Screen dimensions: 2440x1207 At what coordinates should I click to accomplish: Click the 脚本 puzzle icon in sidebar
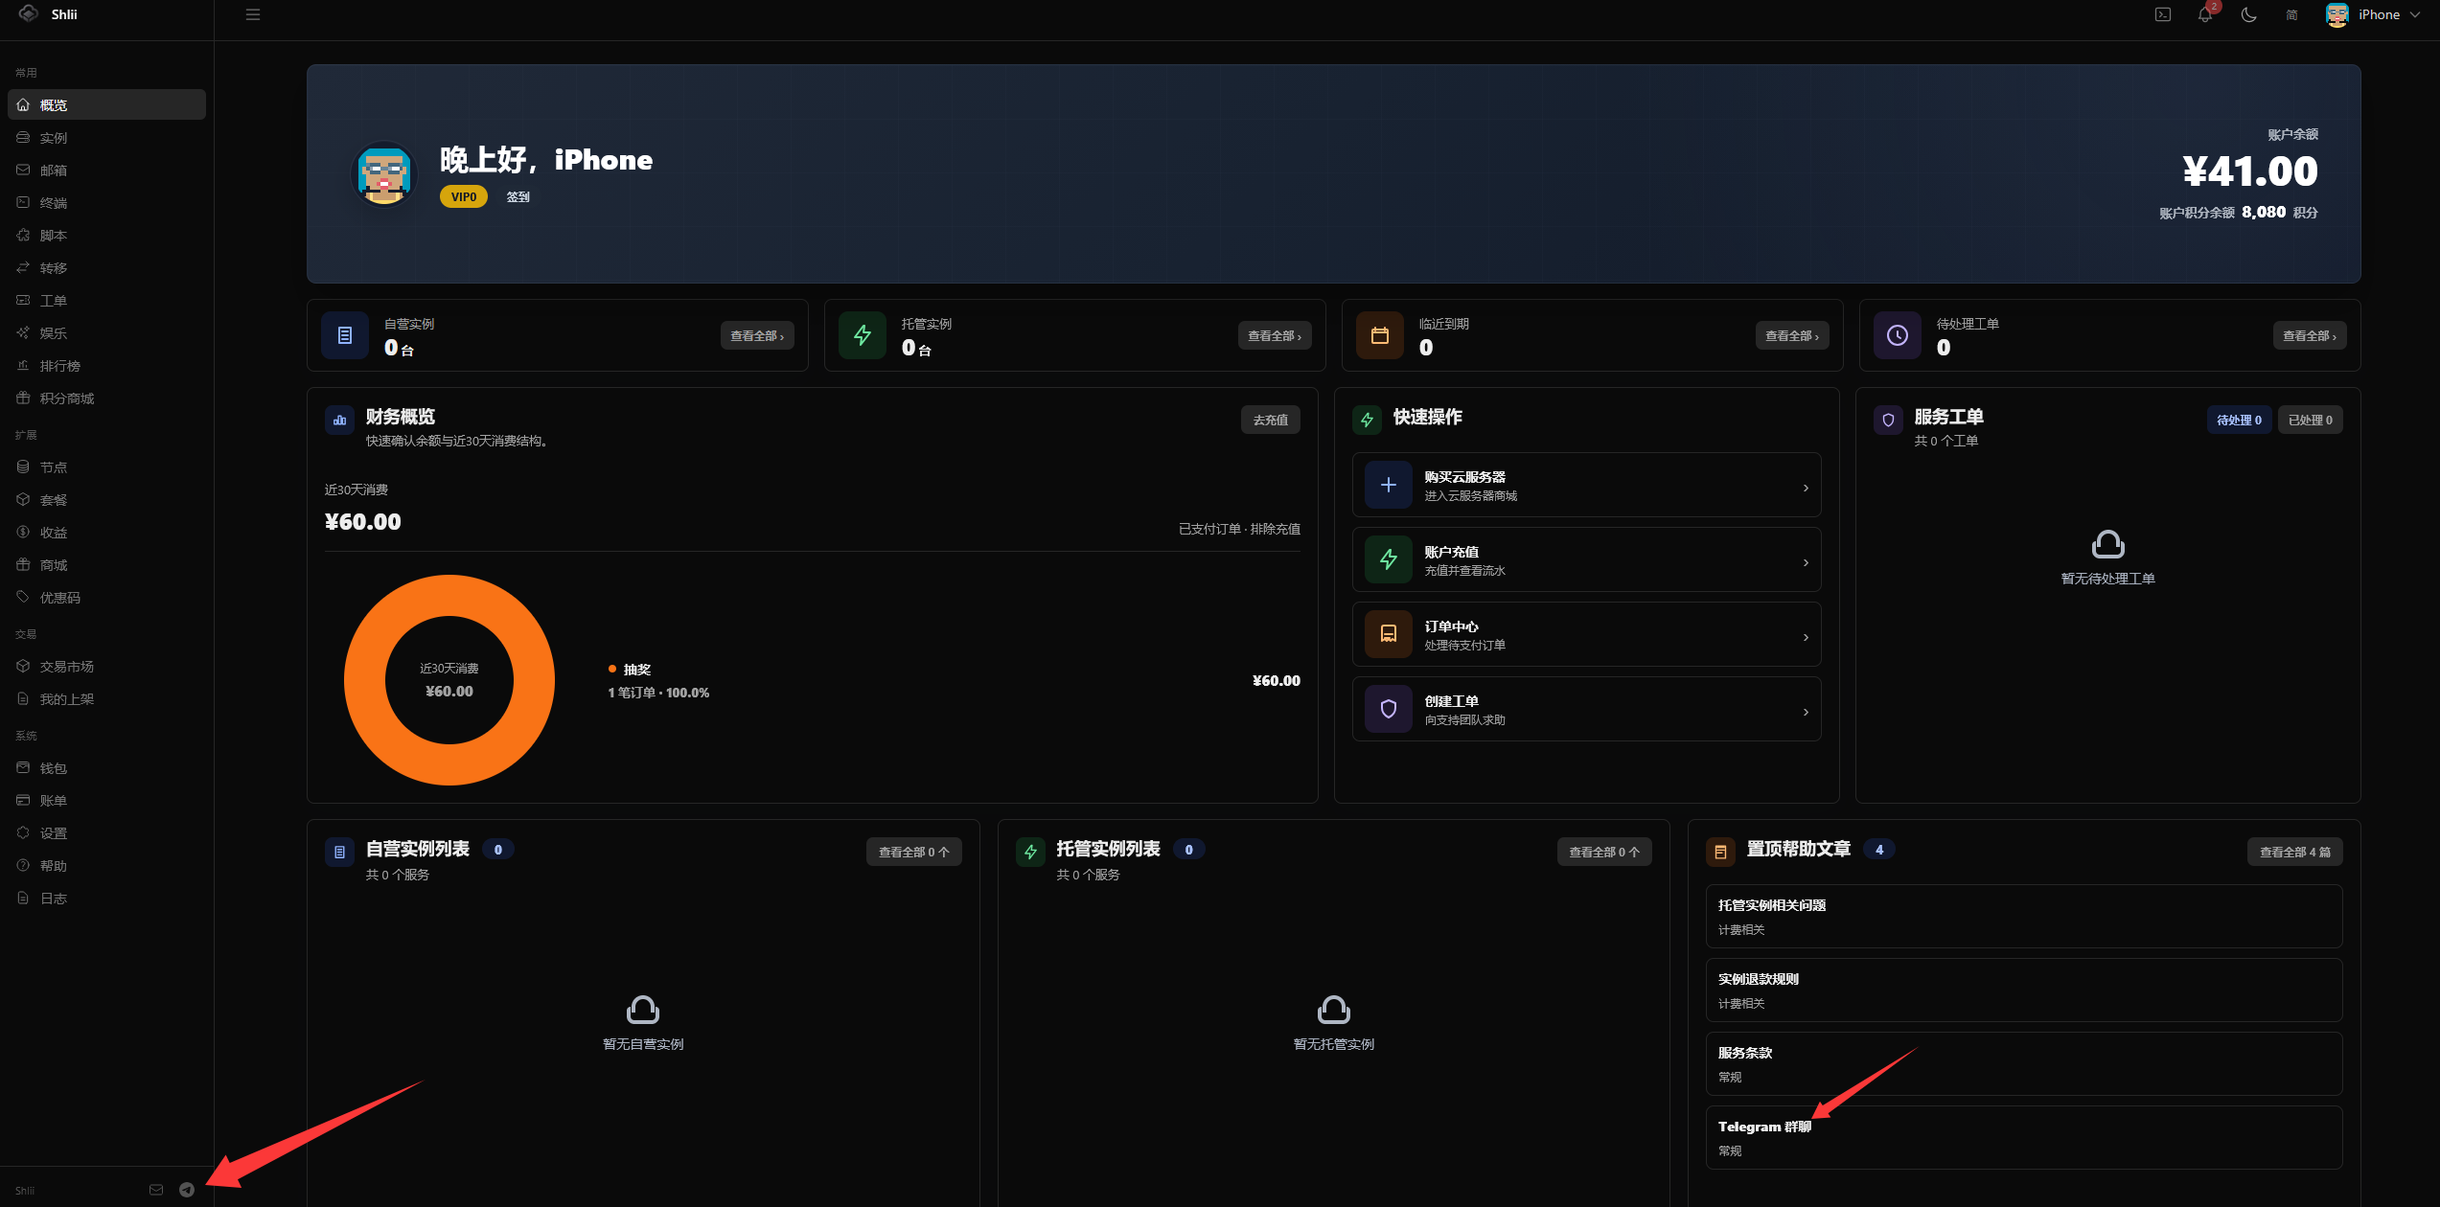point(23,235)
